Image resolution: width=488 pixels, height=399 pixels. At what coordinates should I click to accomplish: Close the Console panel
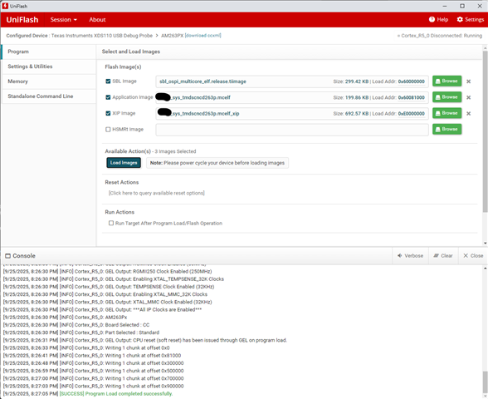click(473, 256)
